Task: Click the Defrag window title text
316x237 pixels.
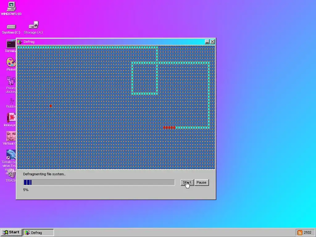Action: click(x=29, y=42)
